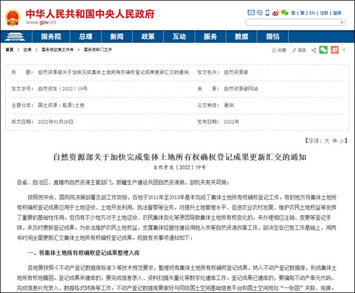Open the 总理 navigation tab
Viewport: 355px width, 293px height.
point(85,36)
